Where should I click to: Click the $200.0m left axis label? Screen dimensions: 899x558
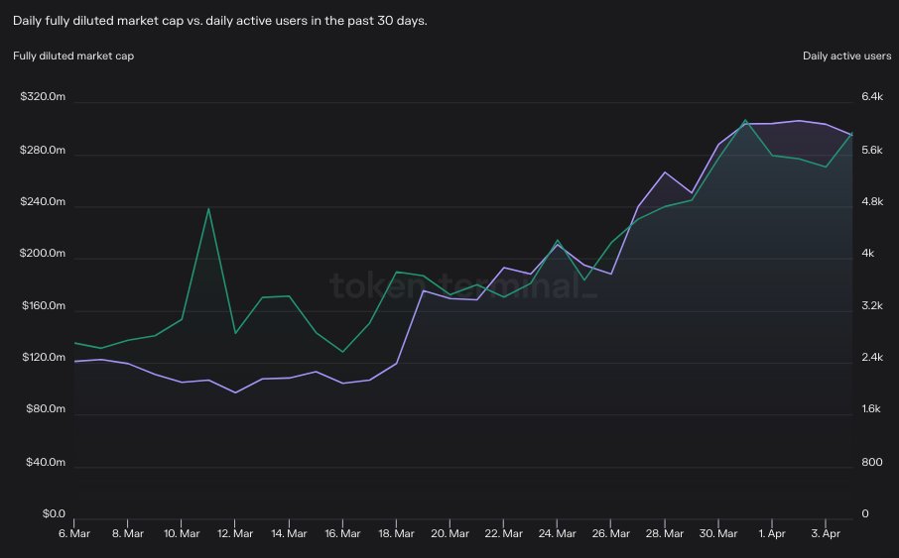pyautogui.click(x=43, y=253)
